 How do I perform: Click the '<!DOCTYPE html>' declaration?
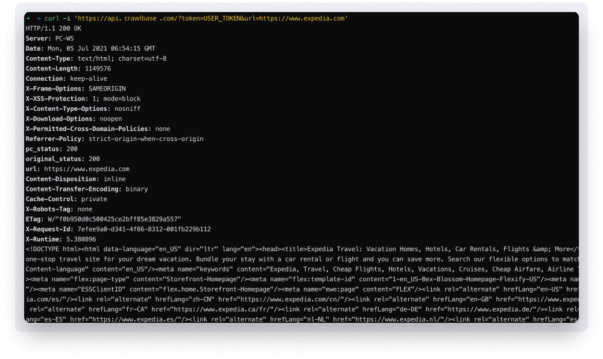pyautogui.click(x=54, y=249)
